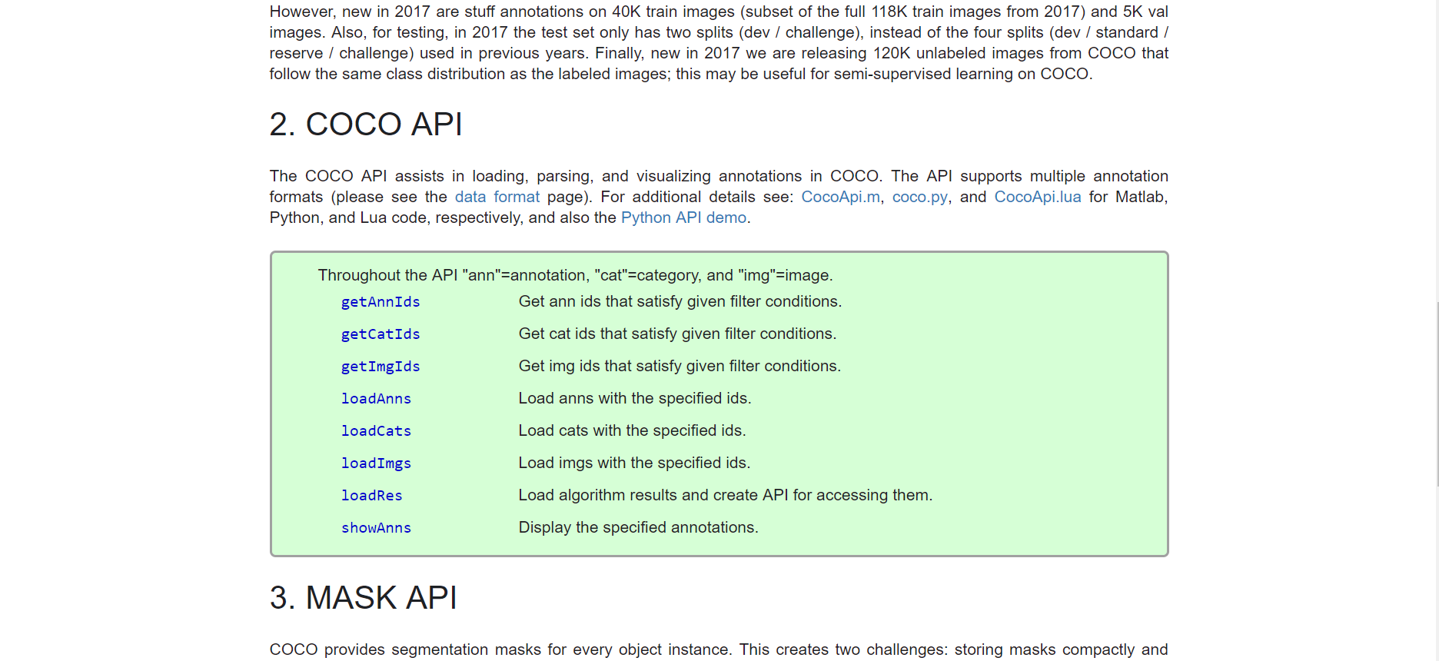Click the loadRes function name
Viewport: 1439px width, 661px height.
(372, 496)
